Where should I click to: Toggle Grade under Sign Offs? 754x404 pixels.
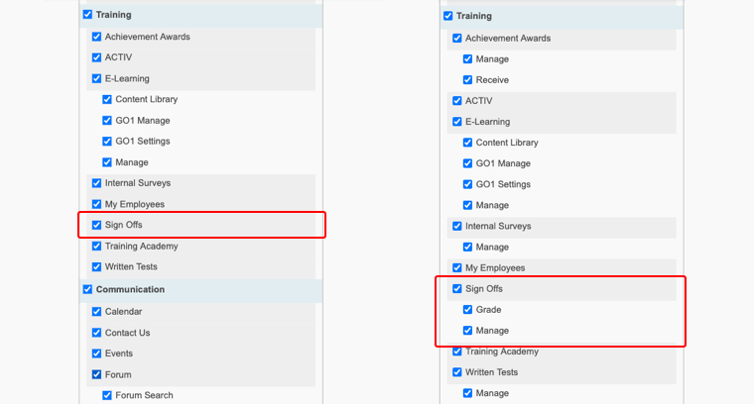point(467,310)
